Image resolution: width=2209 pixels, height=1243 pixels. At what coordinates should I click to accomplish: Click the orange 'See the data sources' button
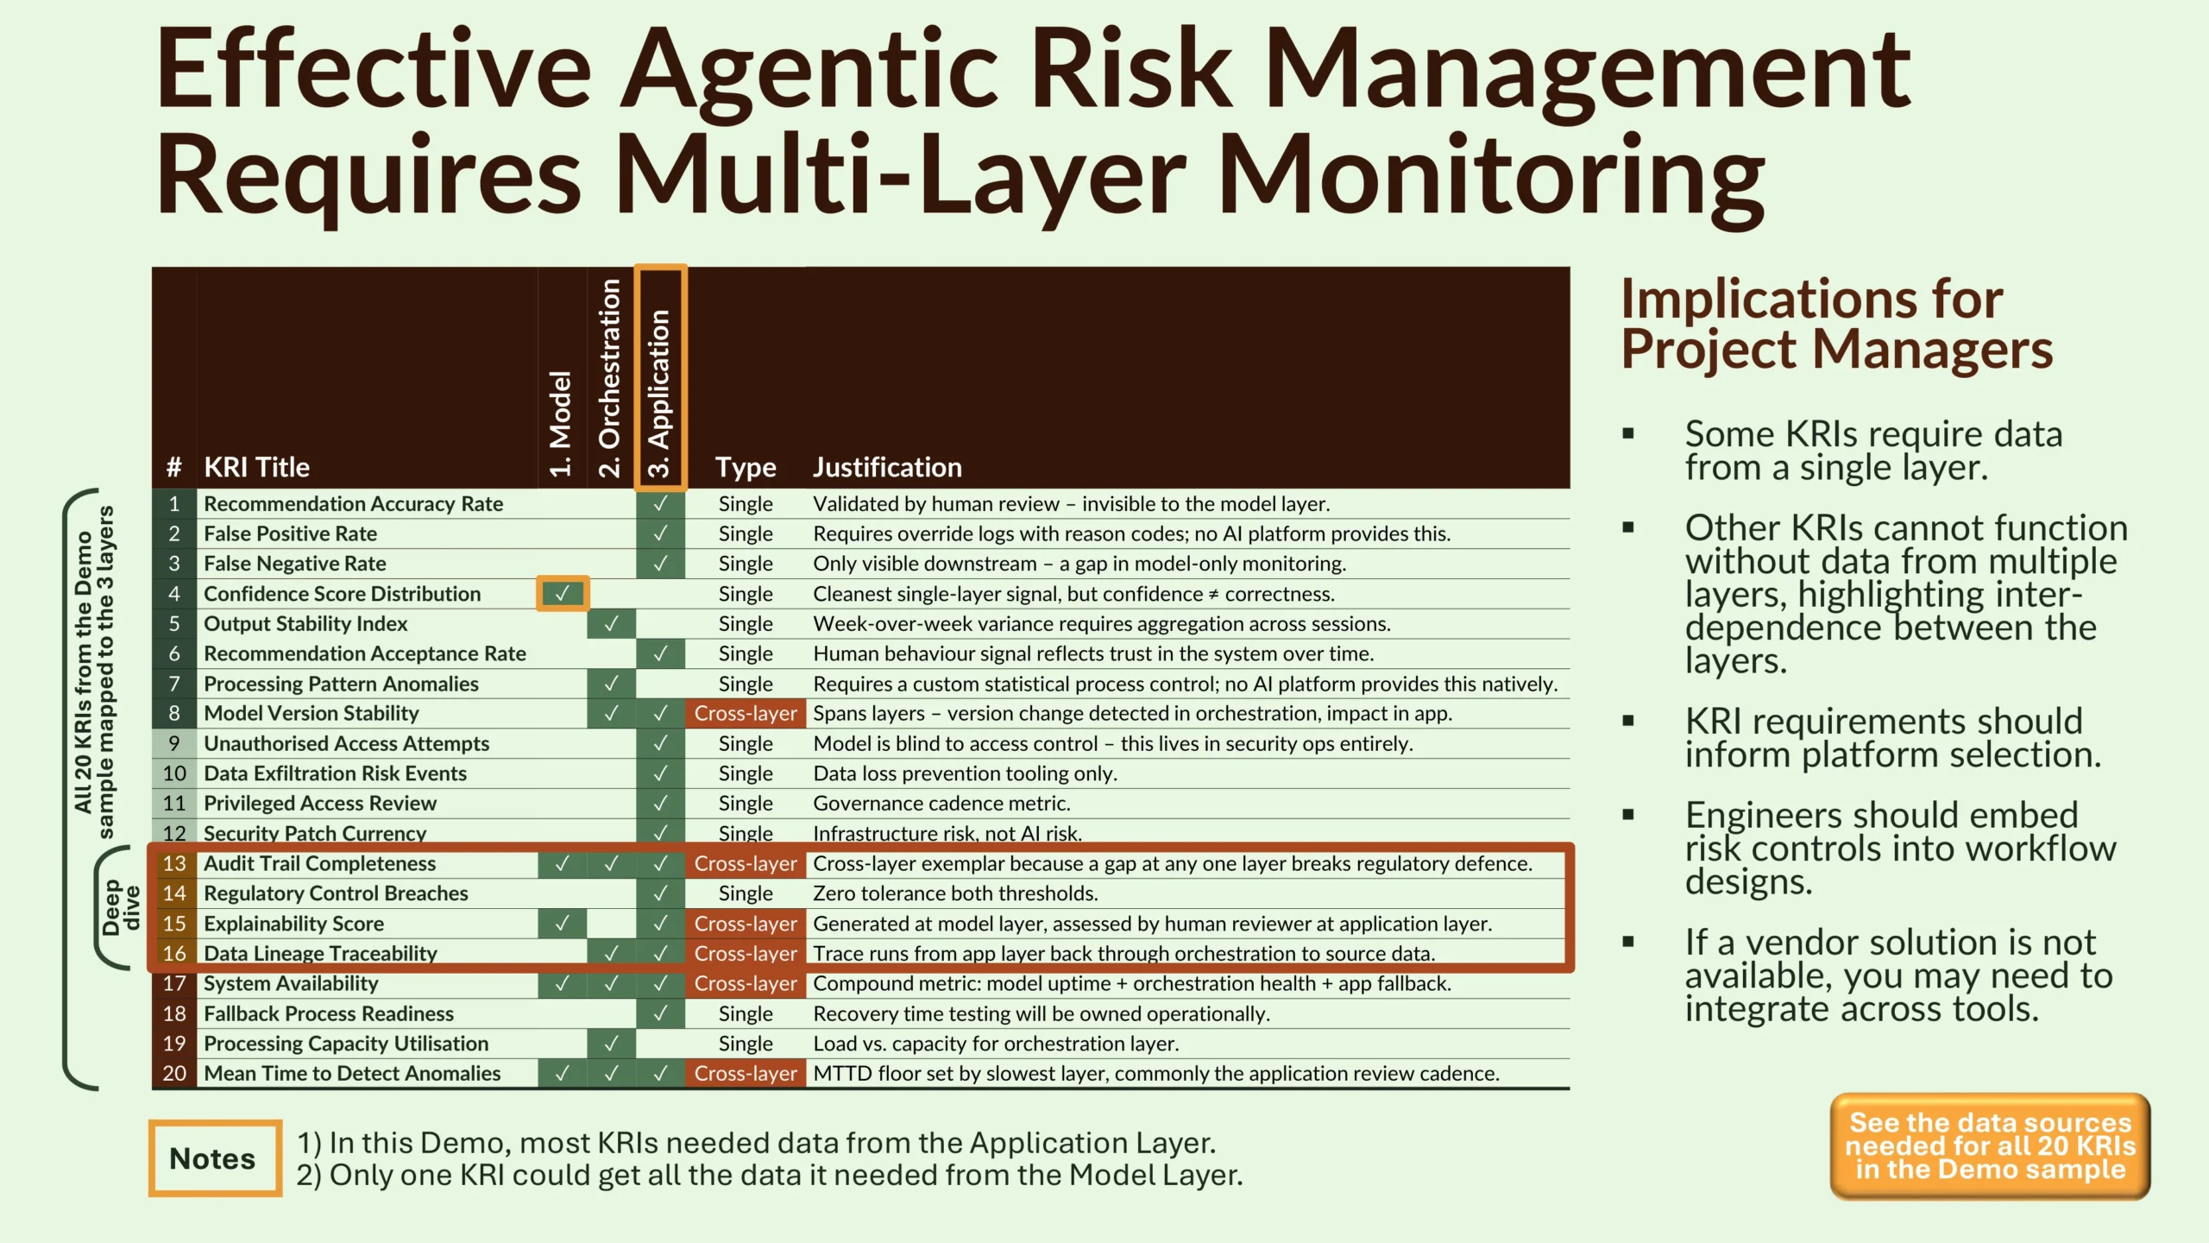point(1990,1146)
